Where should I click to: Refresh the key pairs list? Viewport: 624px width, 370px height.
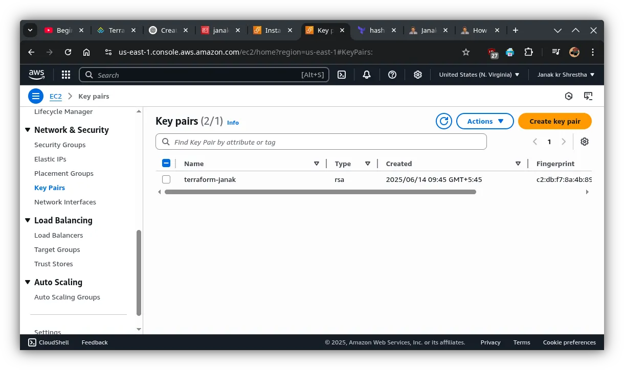pyautogui.click(x=443, y=121)
